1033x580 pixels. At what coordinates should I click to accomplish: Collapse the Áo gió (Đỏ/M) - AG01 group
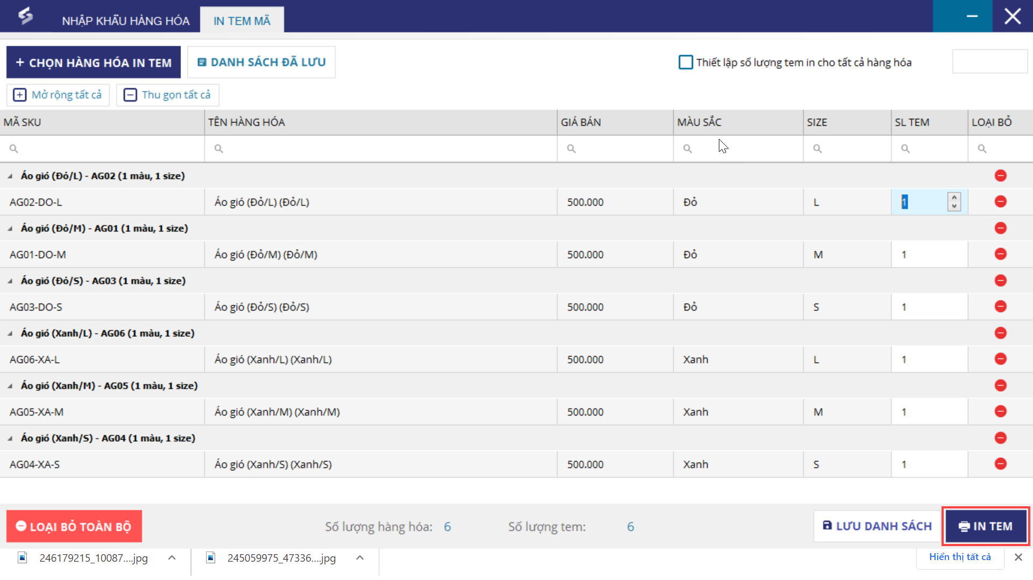(10, 229)
